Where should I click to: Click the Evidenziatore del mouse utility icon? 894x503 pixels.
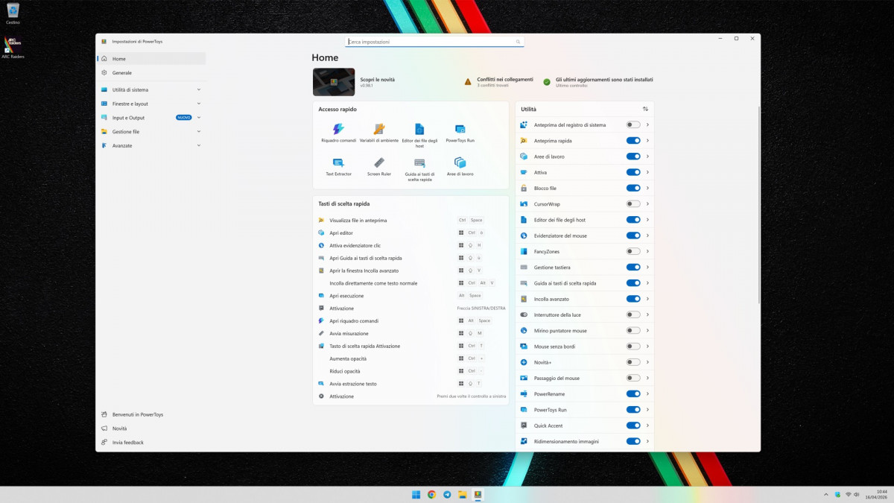[524, 235]
